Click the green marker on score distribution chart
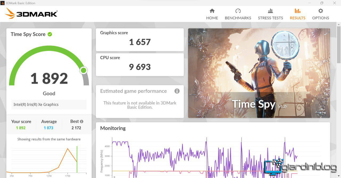 [x=77, y=159]
